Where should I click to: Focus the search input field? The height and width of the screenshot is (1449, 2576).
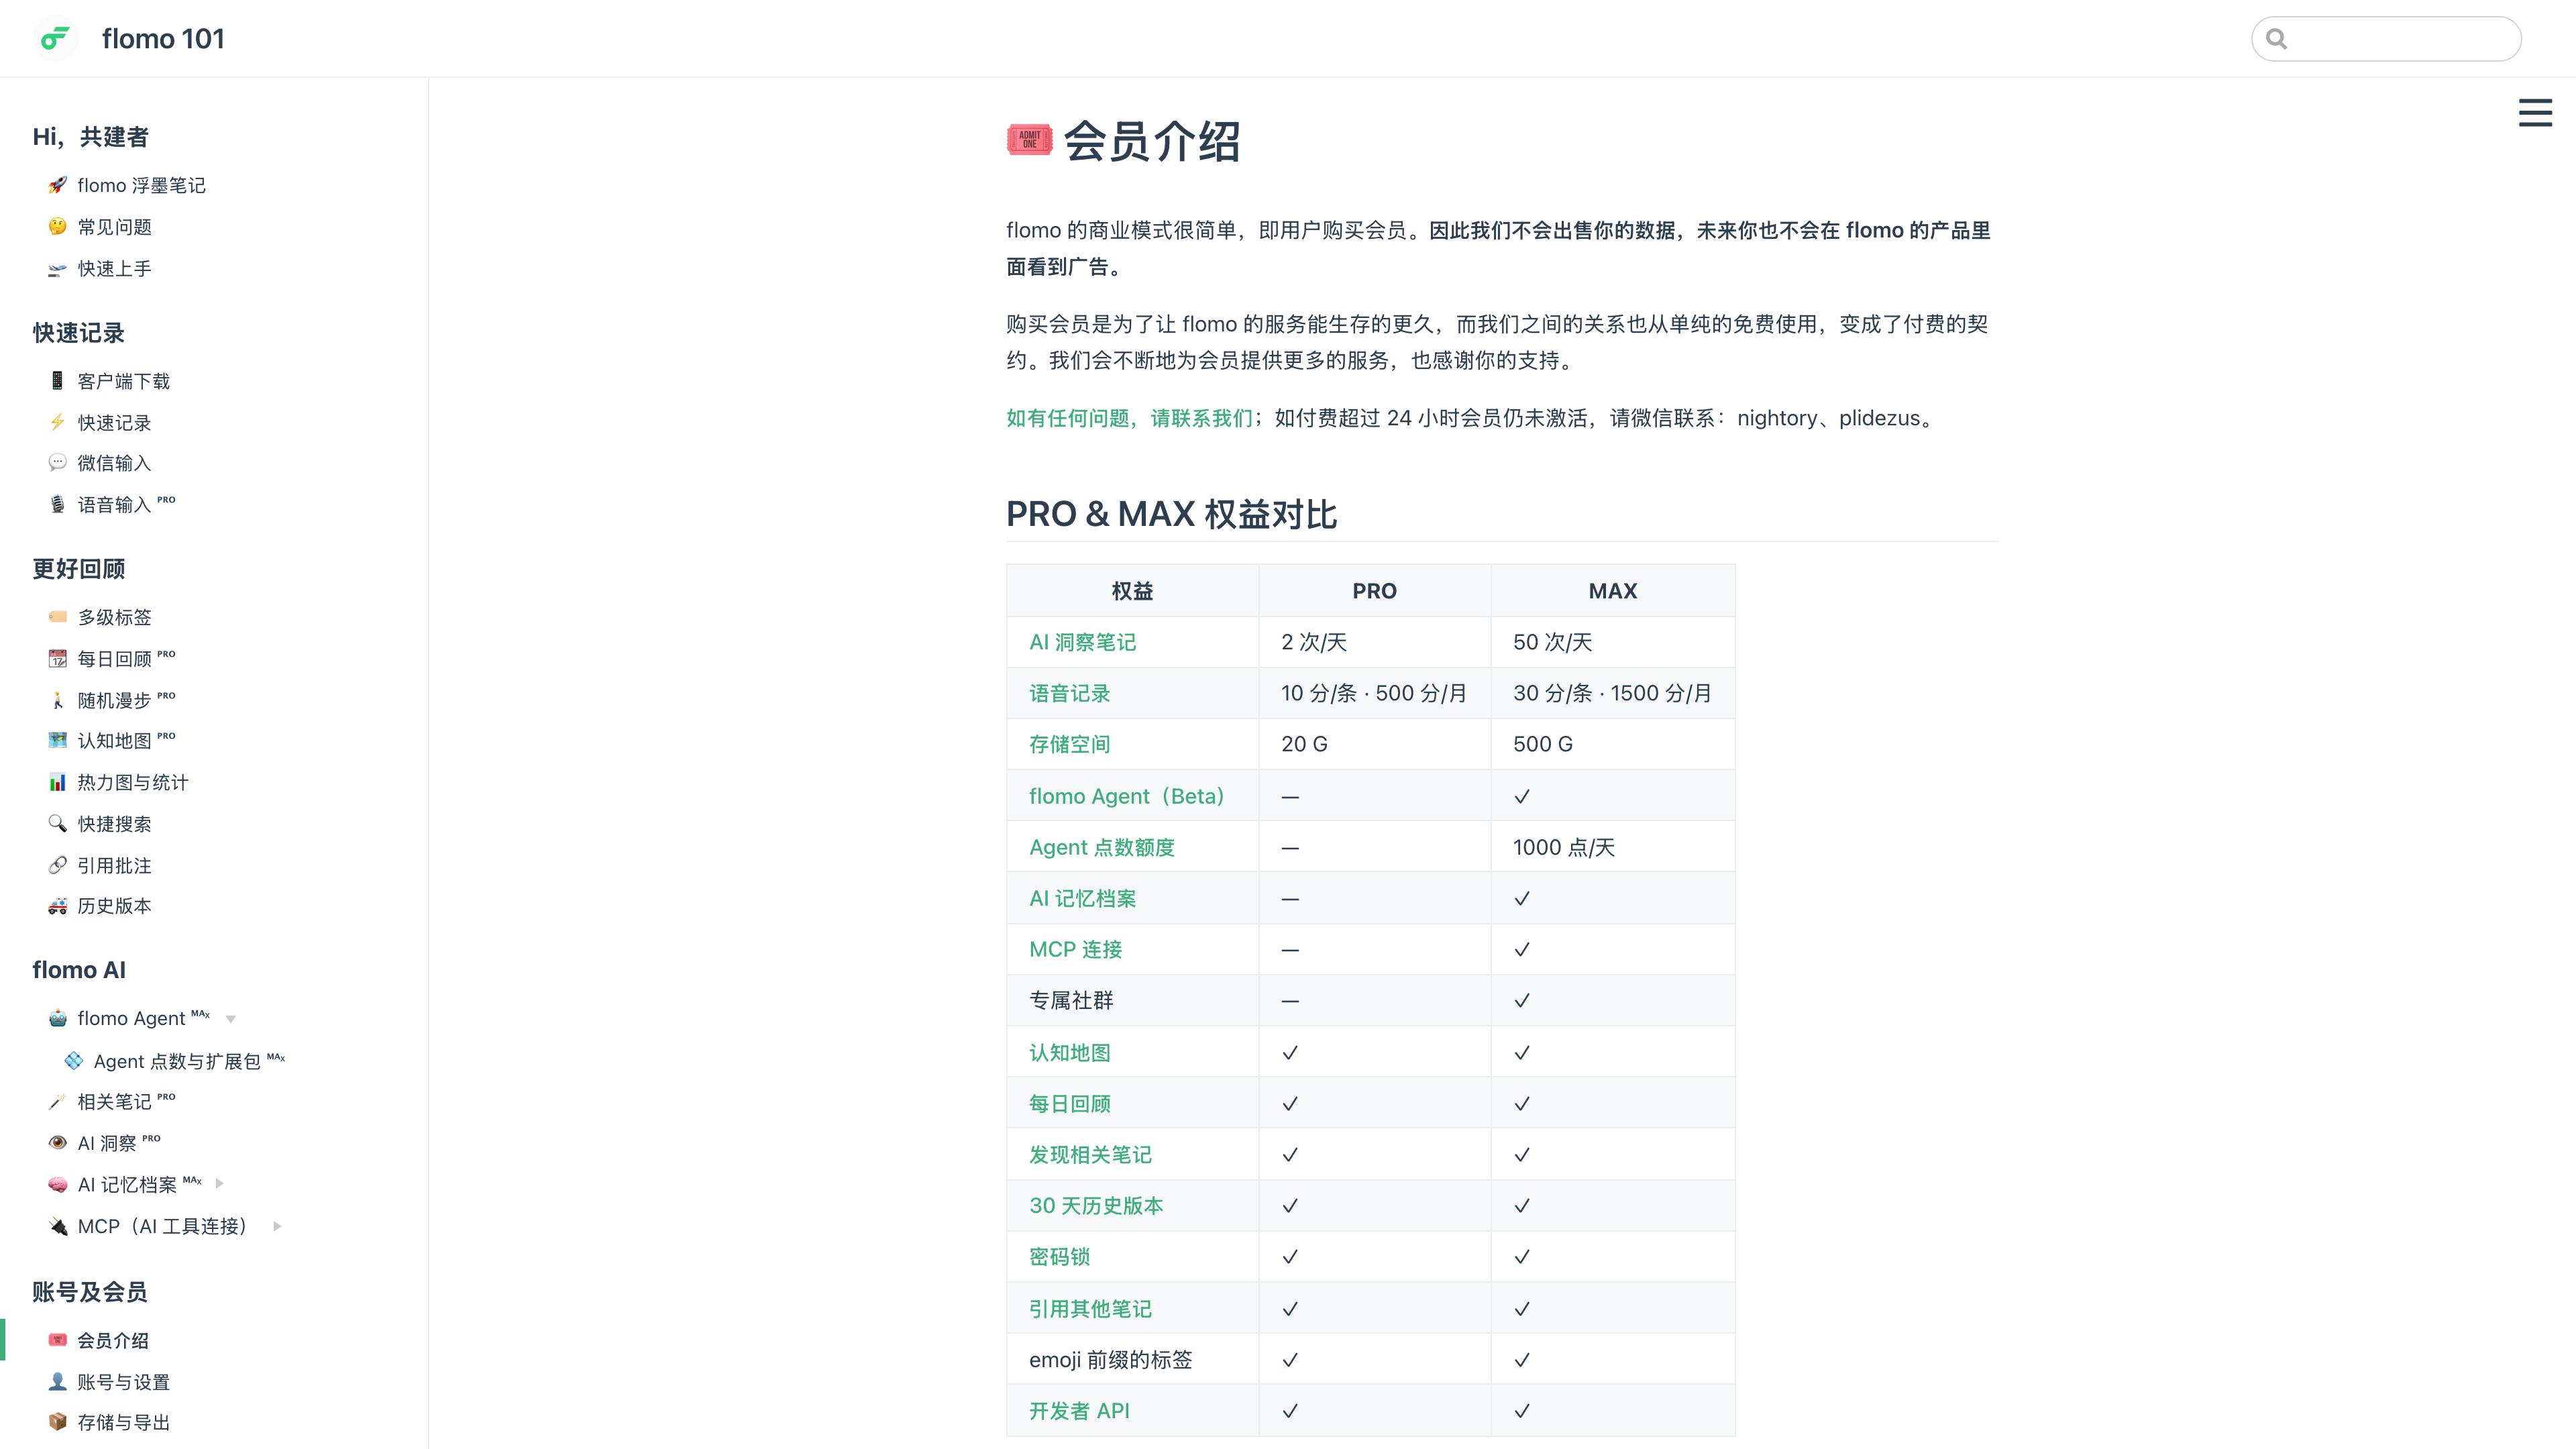[2386, 39]
